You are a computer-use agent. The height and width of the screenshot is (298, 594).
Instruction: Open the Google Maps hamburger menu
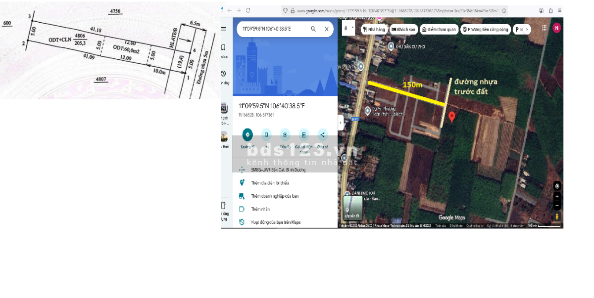point(224,29)
